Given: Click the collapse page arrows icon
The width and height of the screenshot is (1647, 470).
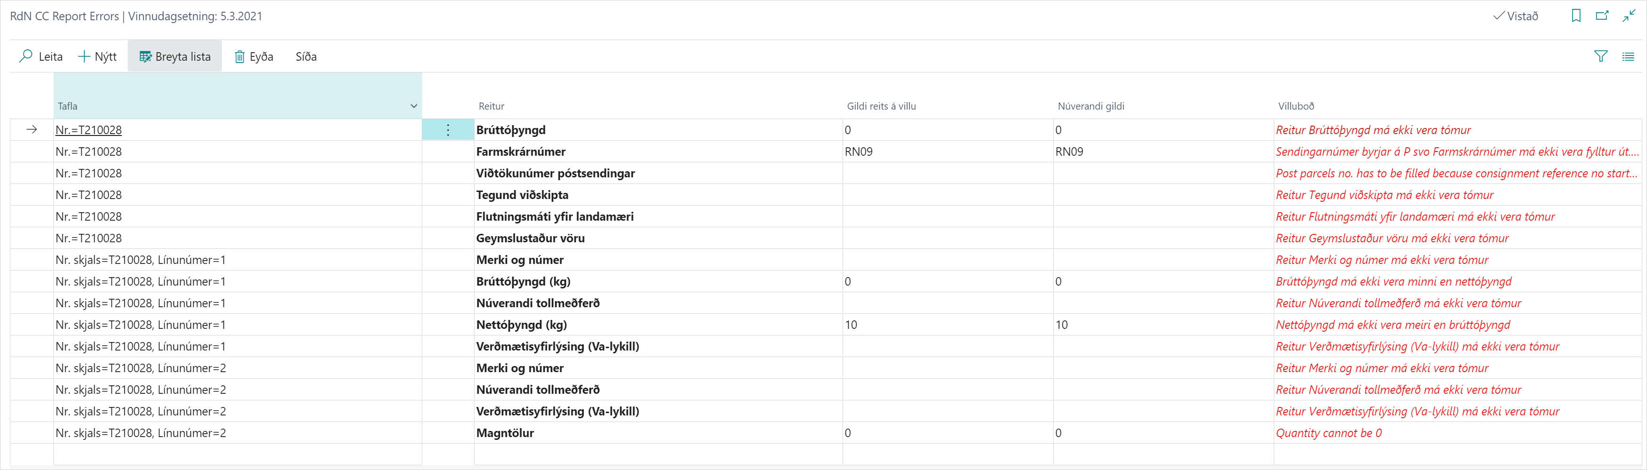Looking at the screenshot, I should [x=1629, y=16].
